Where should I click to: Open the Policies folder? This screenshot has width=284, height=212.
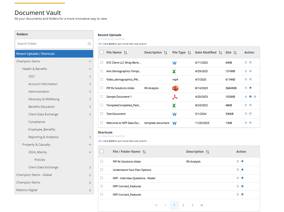pos(40,160)
